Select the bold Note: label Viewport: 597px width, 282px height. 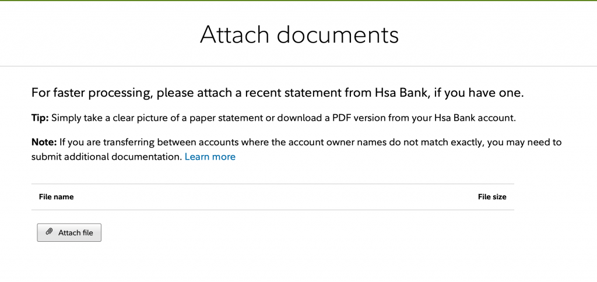click(44, 142)
